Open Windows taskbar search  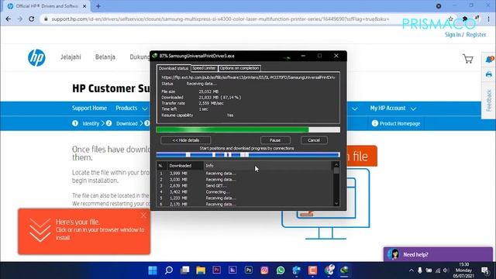(x=169, y=270)
